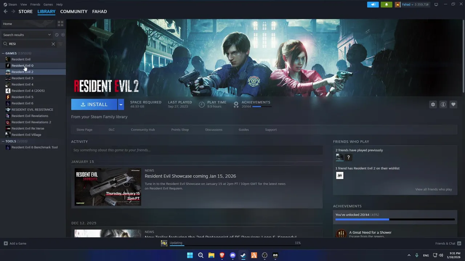
Task: Open announcements megaphone button
Action: coord(373,4)
